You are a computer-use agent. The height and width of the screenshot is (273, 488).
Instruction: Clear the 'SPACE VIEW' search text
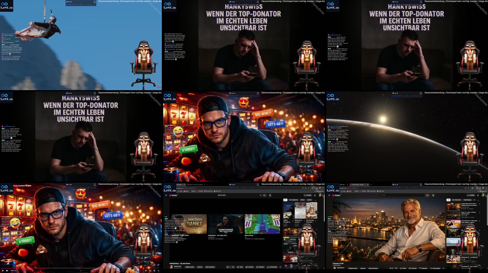(260, 195)
